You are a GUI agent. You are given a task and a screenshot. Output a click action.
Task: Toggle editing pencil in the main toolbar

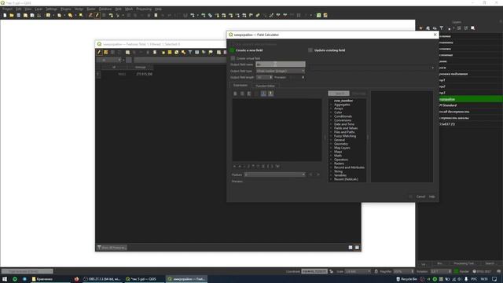point(97,15)
